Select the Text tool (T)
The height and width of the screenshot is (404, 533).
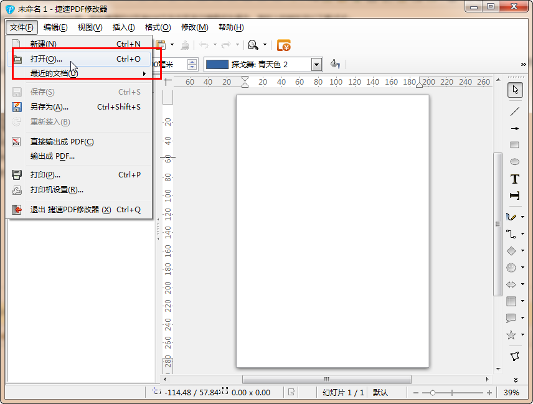pos(515,179)
